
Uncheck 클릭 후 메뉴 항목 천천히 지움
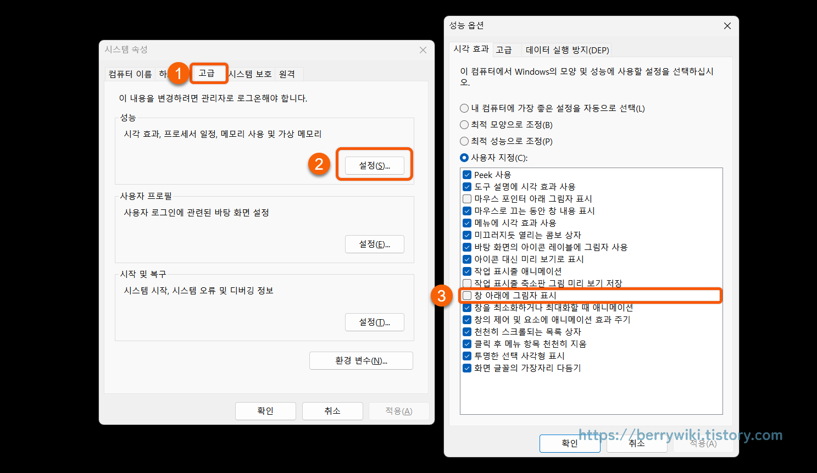467,344
